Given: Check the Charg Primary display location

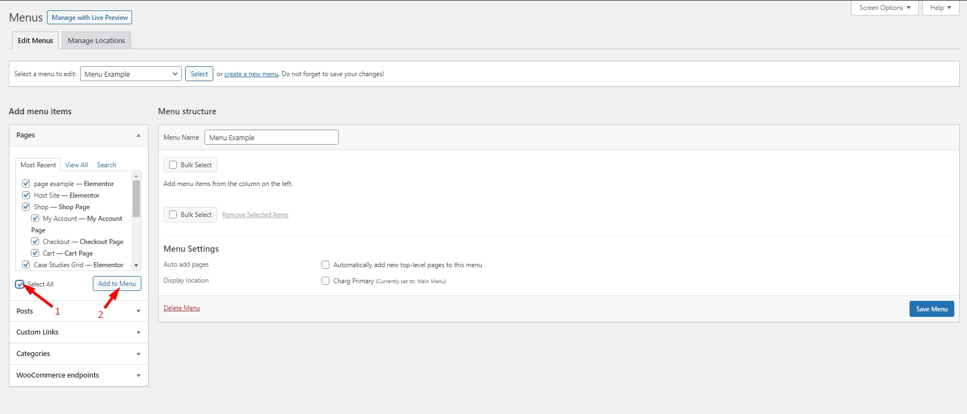Looking at the screenshot, I should click(325, 281).
